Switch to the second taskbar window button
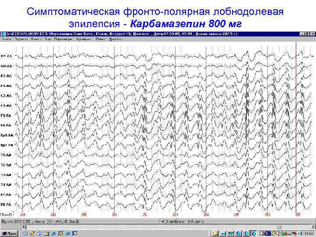The width and height of the screenshot is (316, 237). [x=223, y=234]
